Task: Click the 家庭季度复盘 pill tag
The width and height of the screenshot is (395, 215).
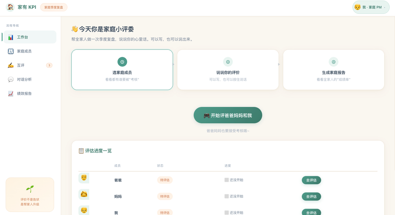Action: click(54, 7)
